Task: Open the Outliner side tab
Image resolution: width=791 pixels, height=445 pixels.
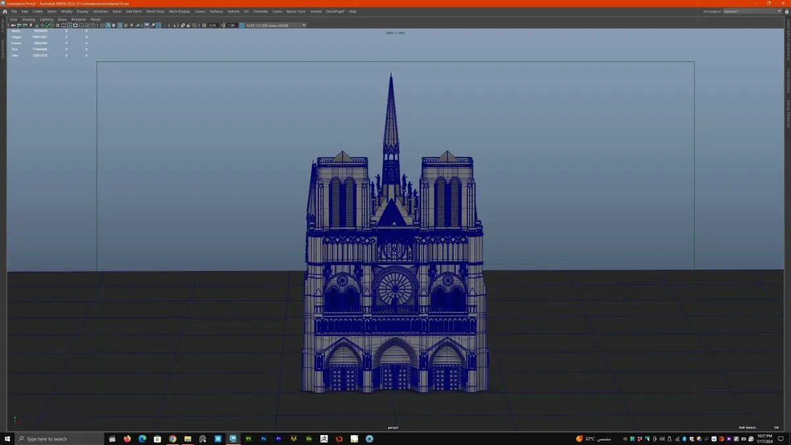Action: [x=3, y=26]
